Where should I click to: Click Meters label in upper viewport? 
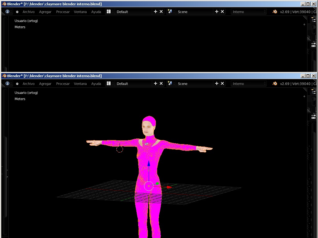pos(20,27)
